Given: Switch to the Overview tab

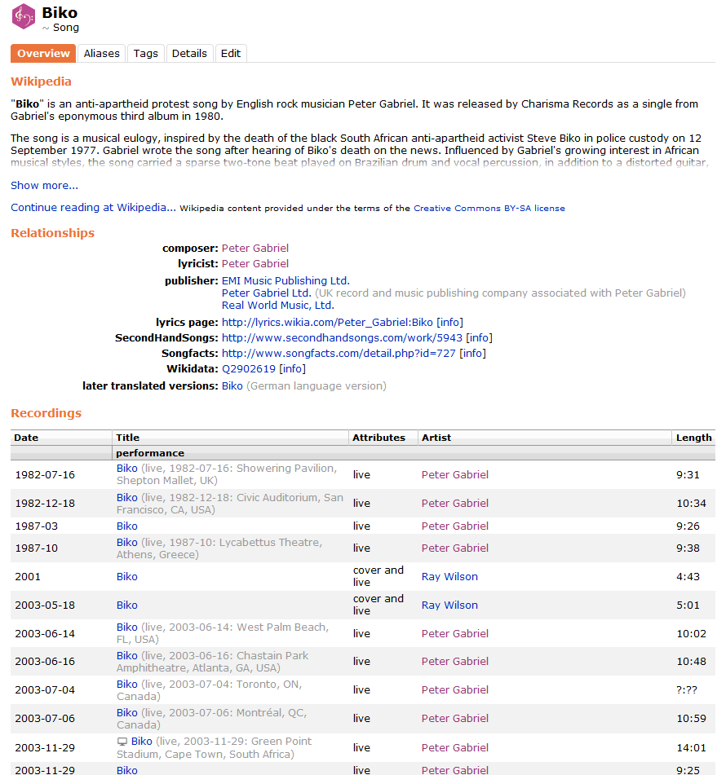Looking at the screenshot, I should [x=43, y=54].
